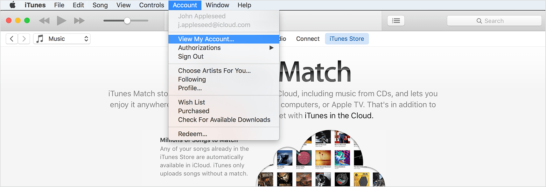Click the Play button

pos(62,21)
